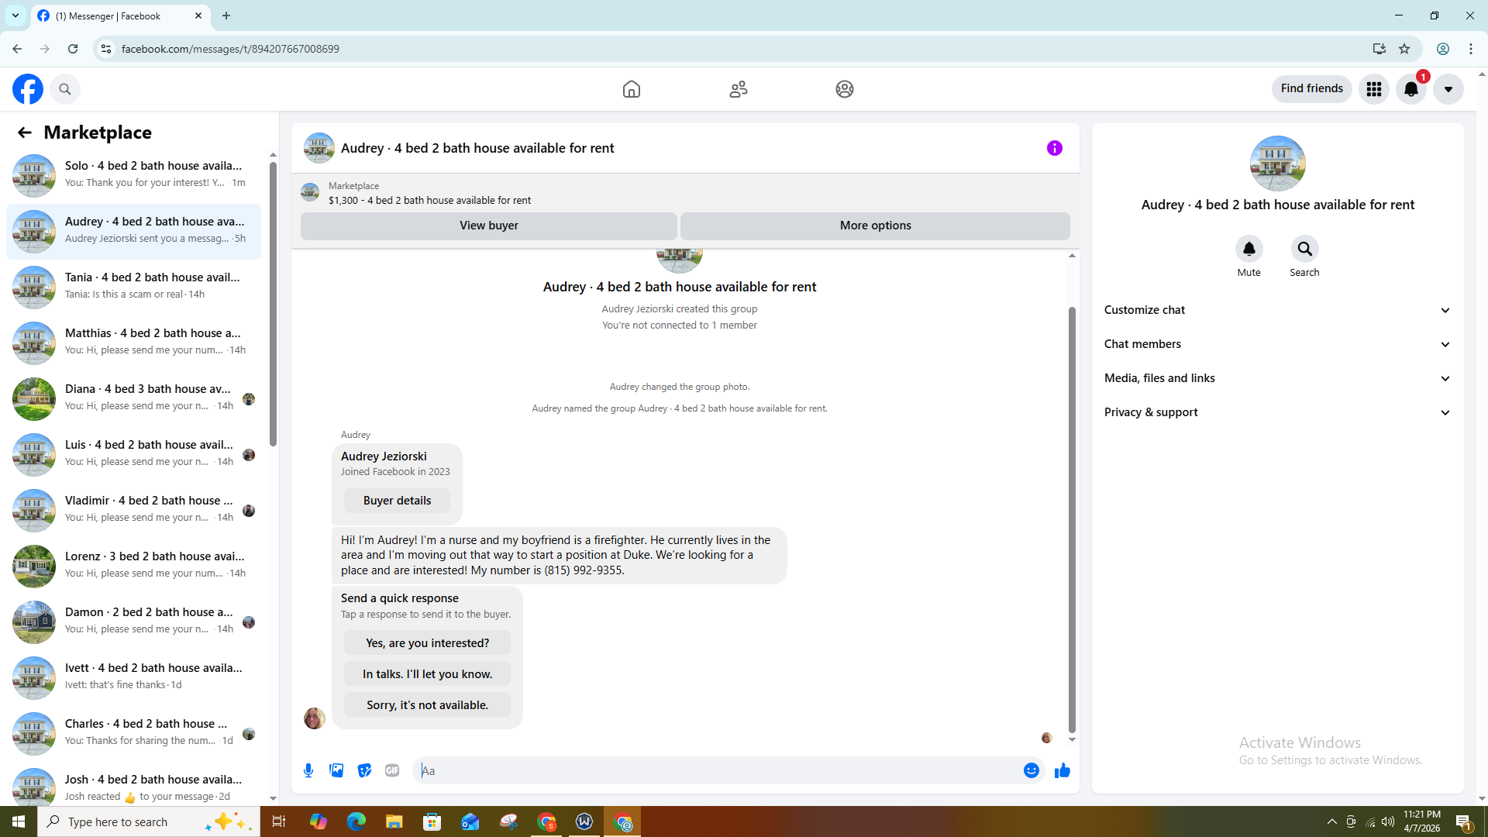The width and height of the screenshot is (1488, 837).
Task: Click the message text input field
Action: click(717, 770)
